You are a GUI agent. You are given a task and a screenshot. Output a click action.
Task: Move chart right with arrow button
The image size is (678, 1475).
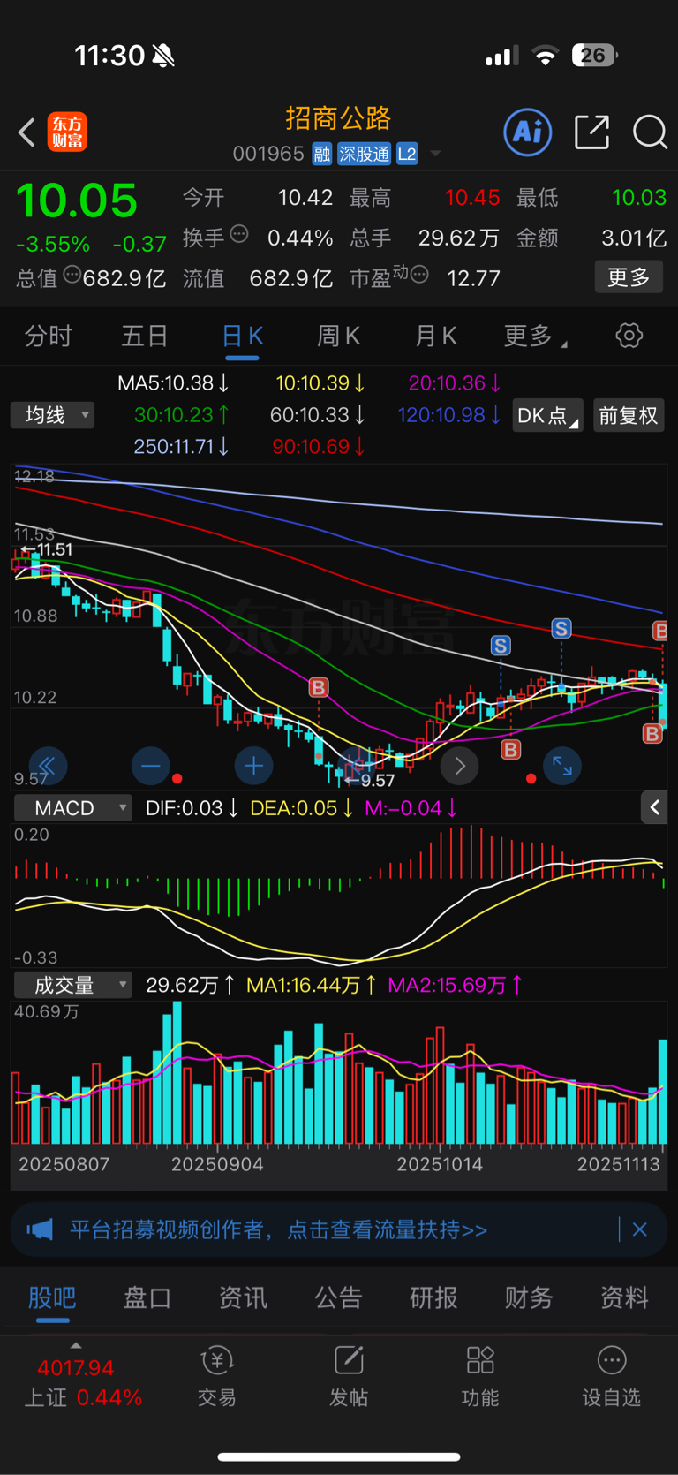[x=459, y=765]
